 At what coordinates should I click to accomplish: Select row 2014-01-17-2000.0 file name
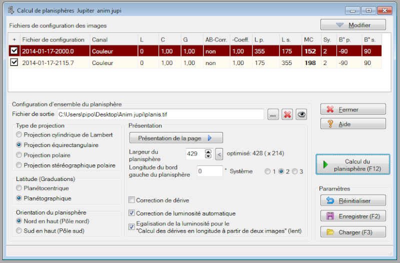click(x=48, y=51)
